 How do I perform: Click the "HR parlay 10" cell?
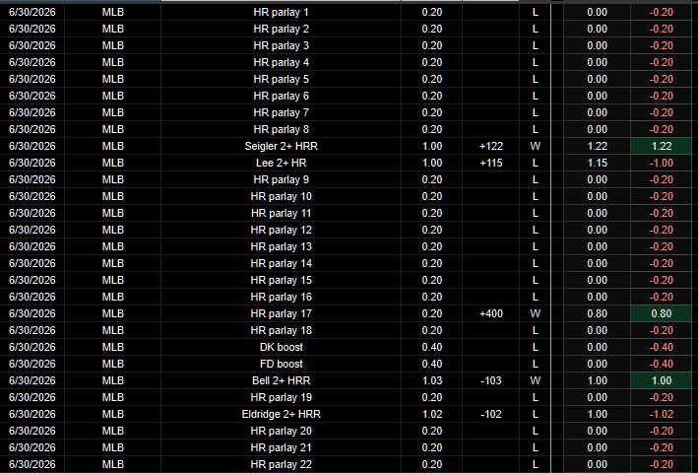281,196
